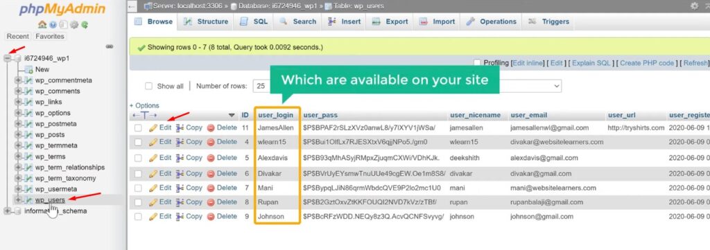Viewport: 710px width, 250px height.
Task: Click the Favorites button
Action: pyautogui.click(x=50, y=36)
